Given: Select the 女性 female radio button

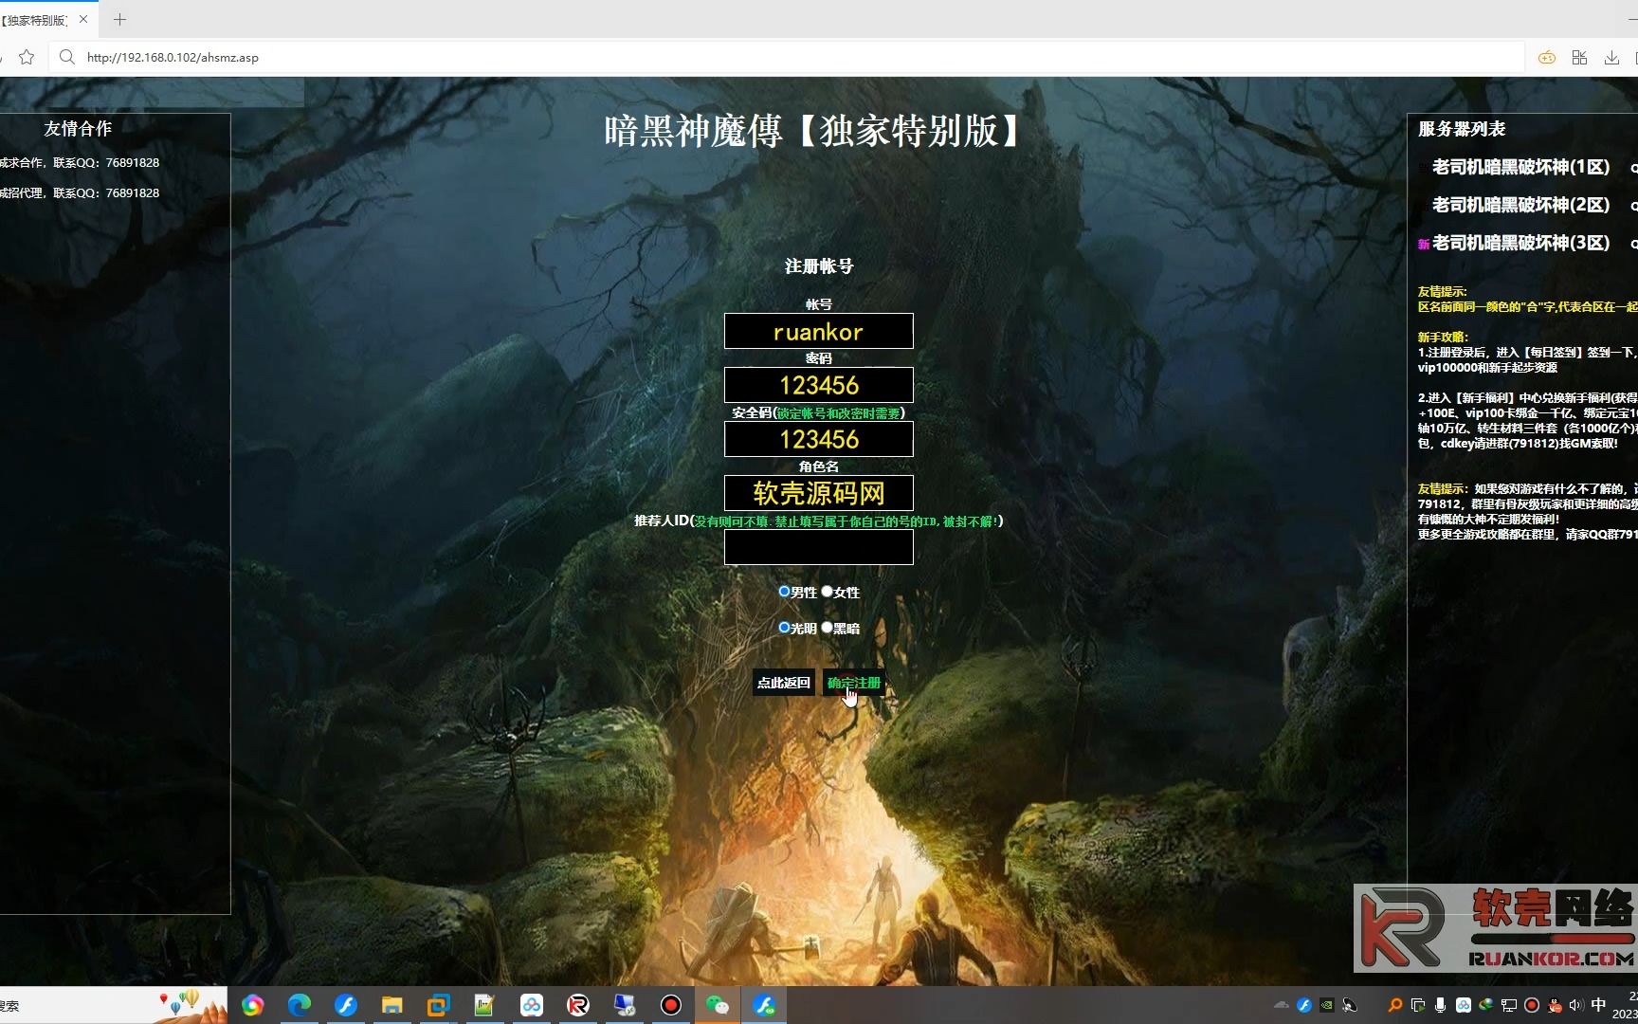Looking at the screenshot, I should [x=827, y=591].
